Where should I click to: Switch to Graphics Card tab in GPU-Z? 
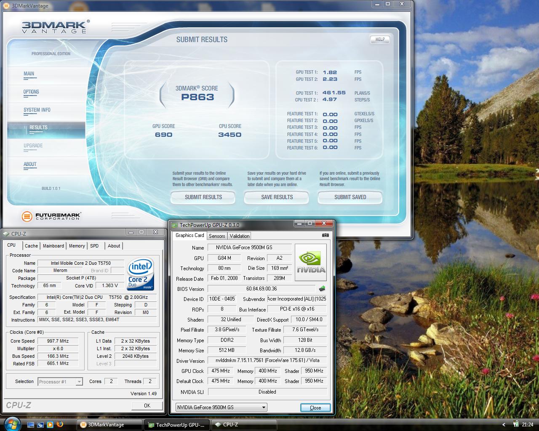(x=190, y=235)
